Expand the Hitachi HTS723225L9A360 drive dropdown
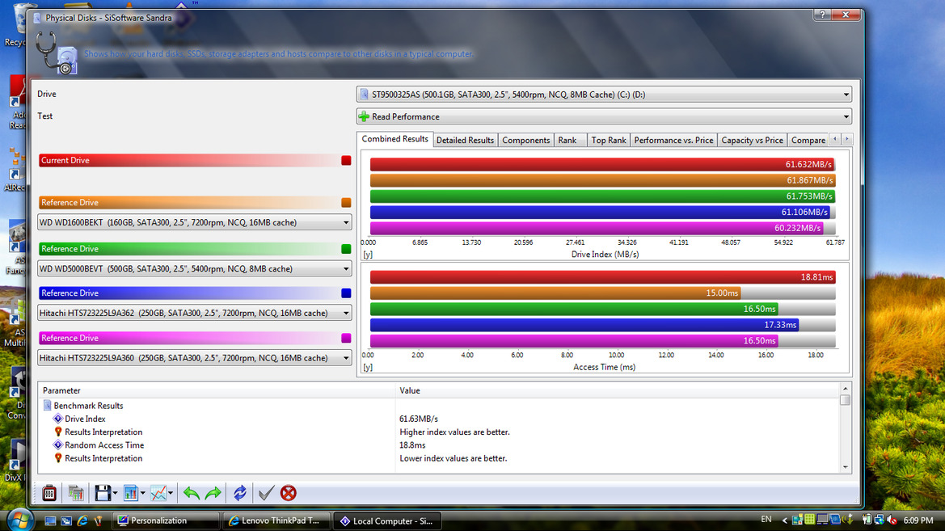Viewport: 945px width, 531px height. coord(346,358)
